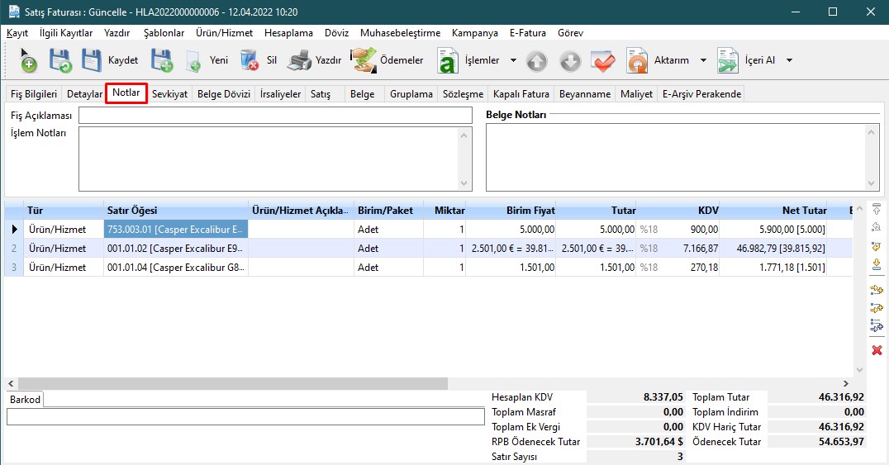Click the grey up arrow toolbar icon

[536, 61]
